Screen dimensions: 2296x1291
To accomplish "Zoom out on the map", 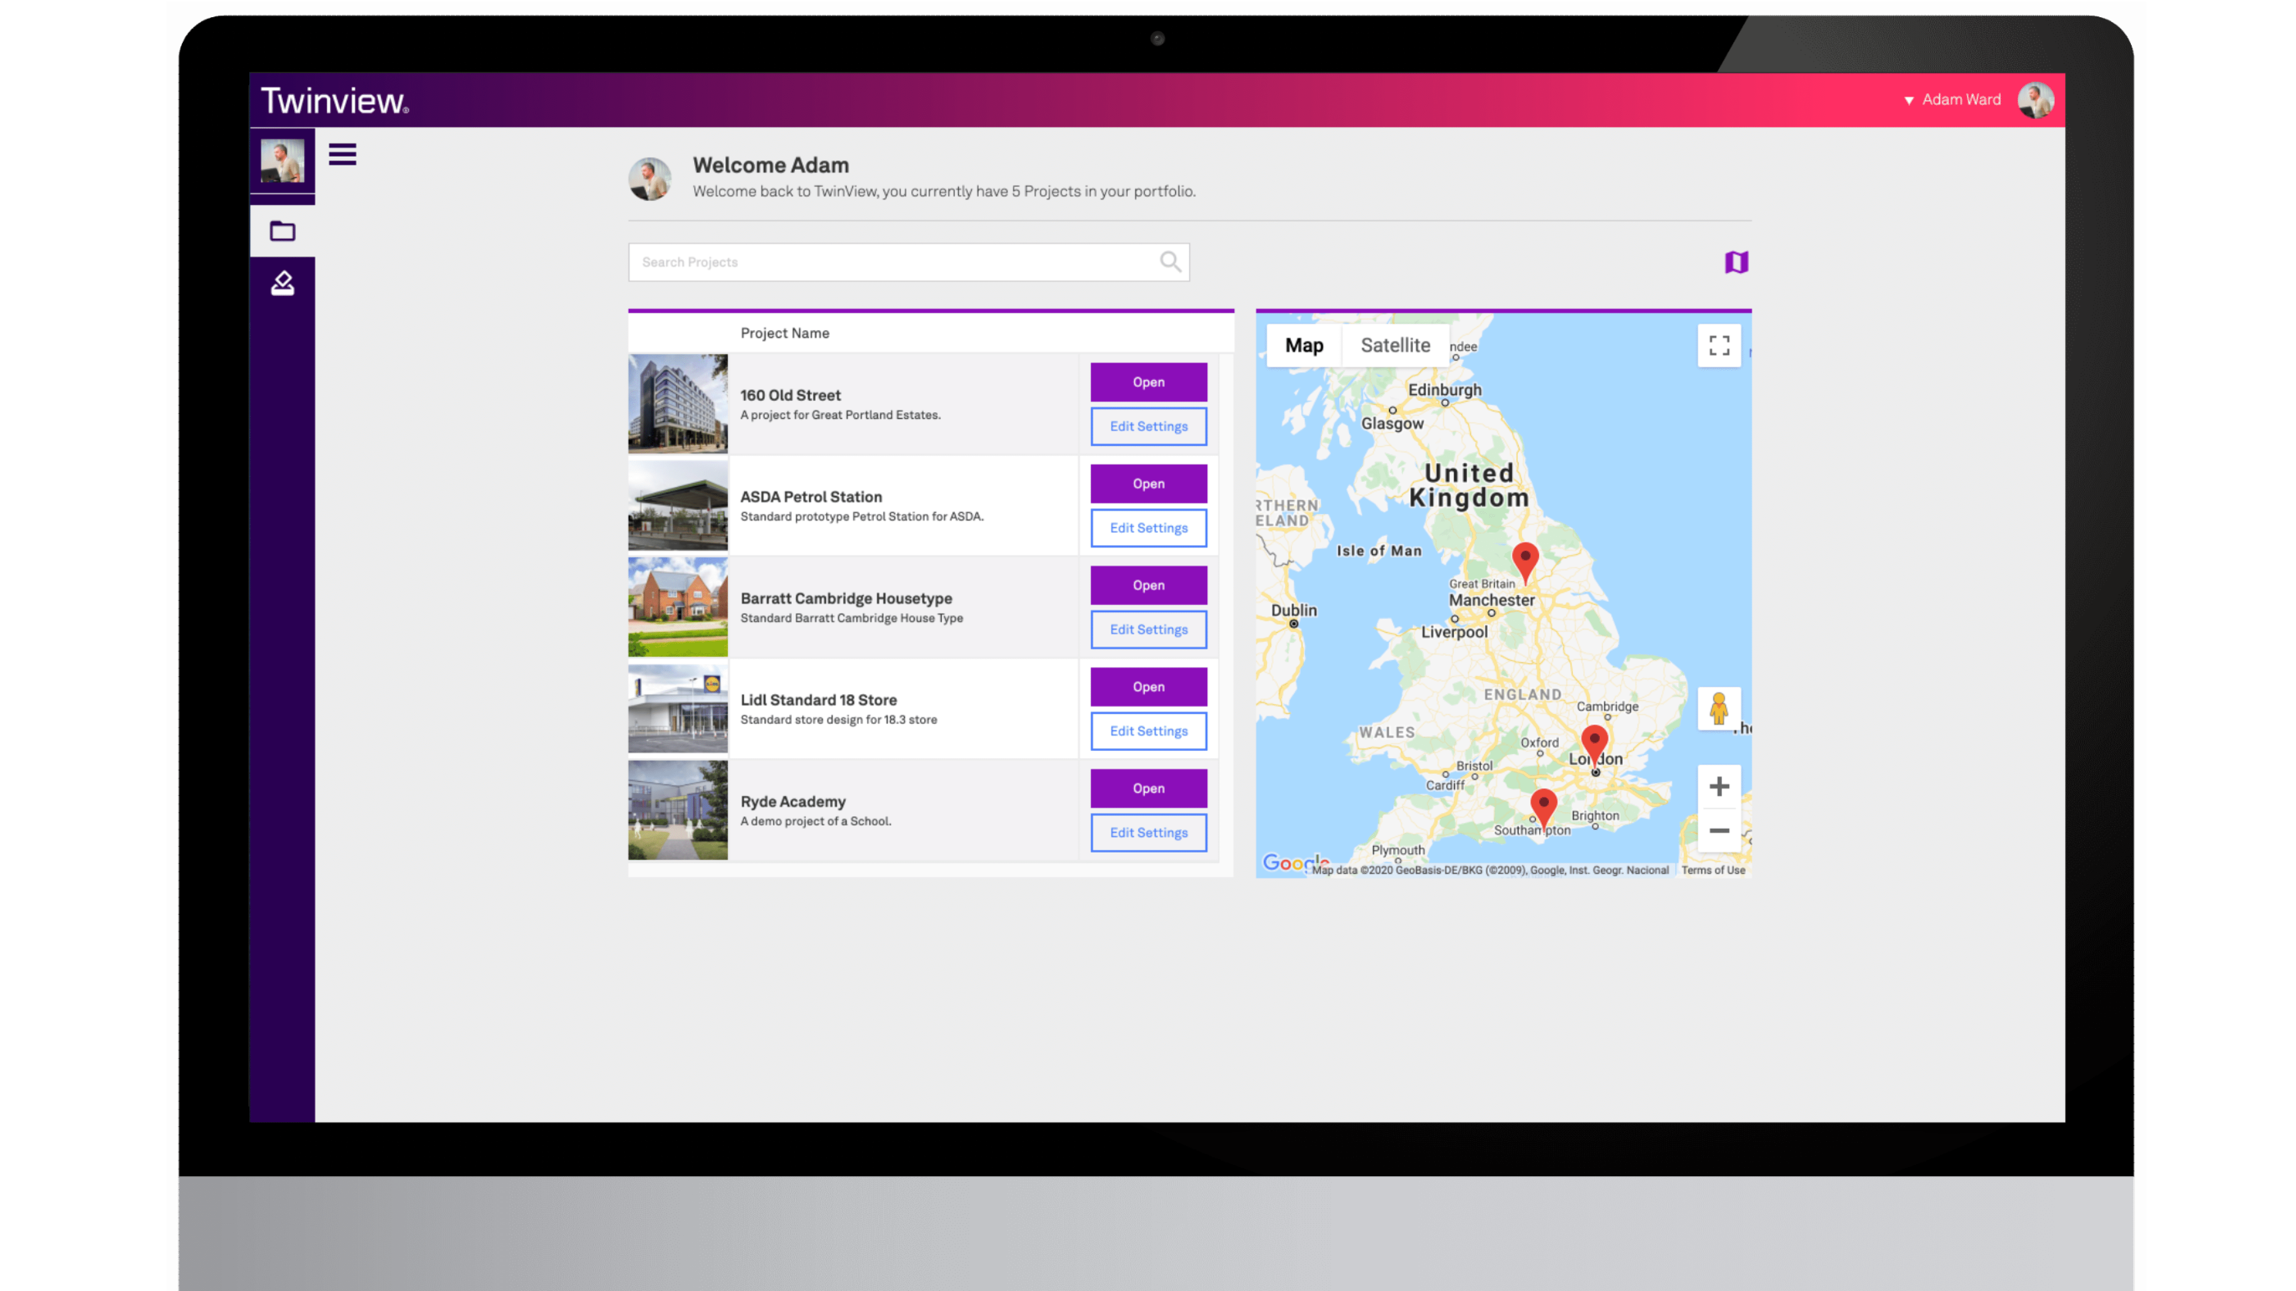I will [x=1719, y=830].
